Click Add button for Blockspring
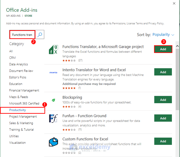Image resolution: width=180 pixels, height=157 pixels. pos(163,100)
